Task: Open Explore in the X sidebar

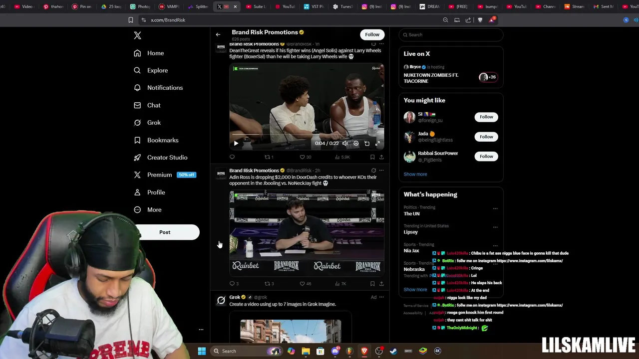Action: click(150, 70)
